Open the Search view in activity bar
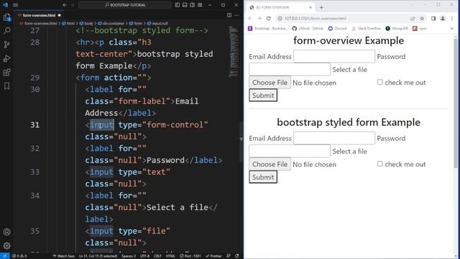The height and width of the screenshot is (259, 460). point(6,30)
